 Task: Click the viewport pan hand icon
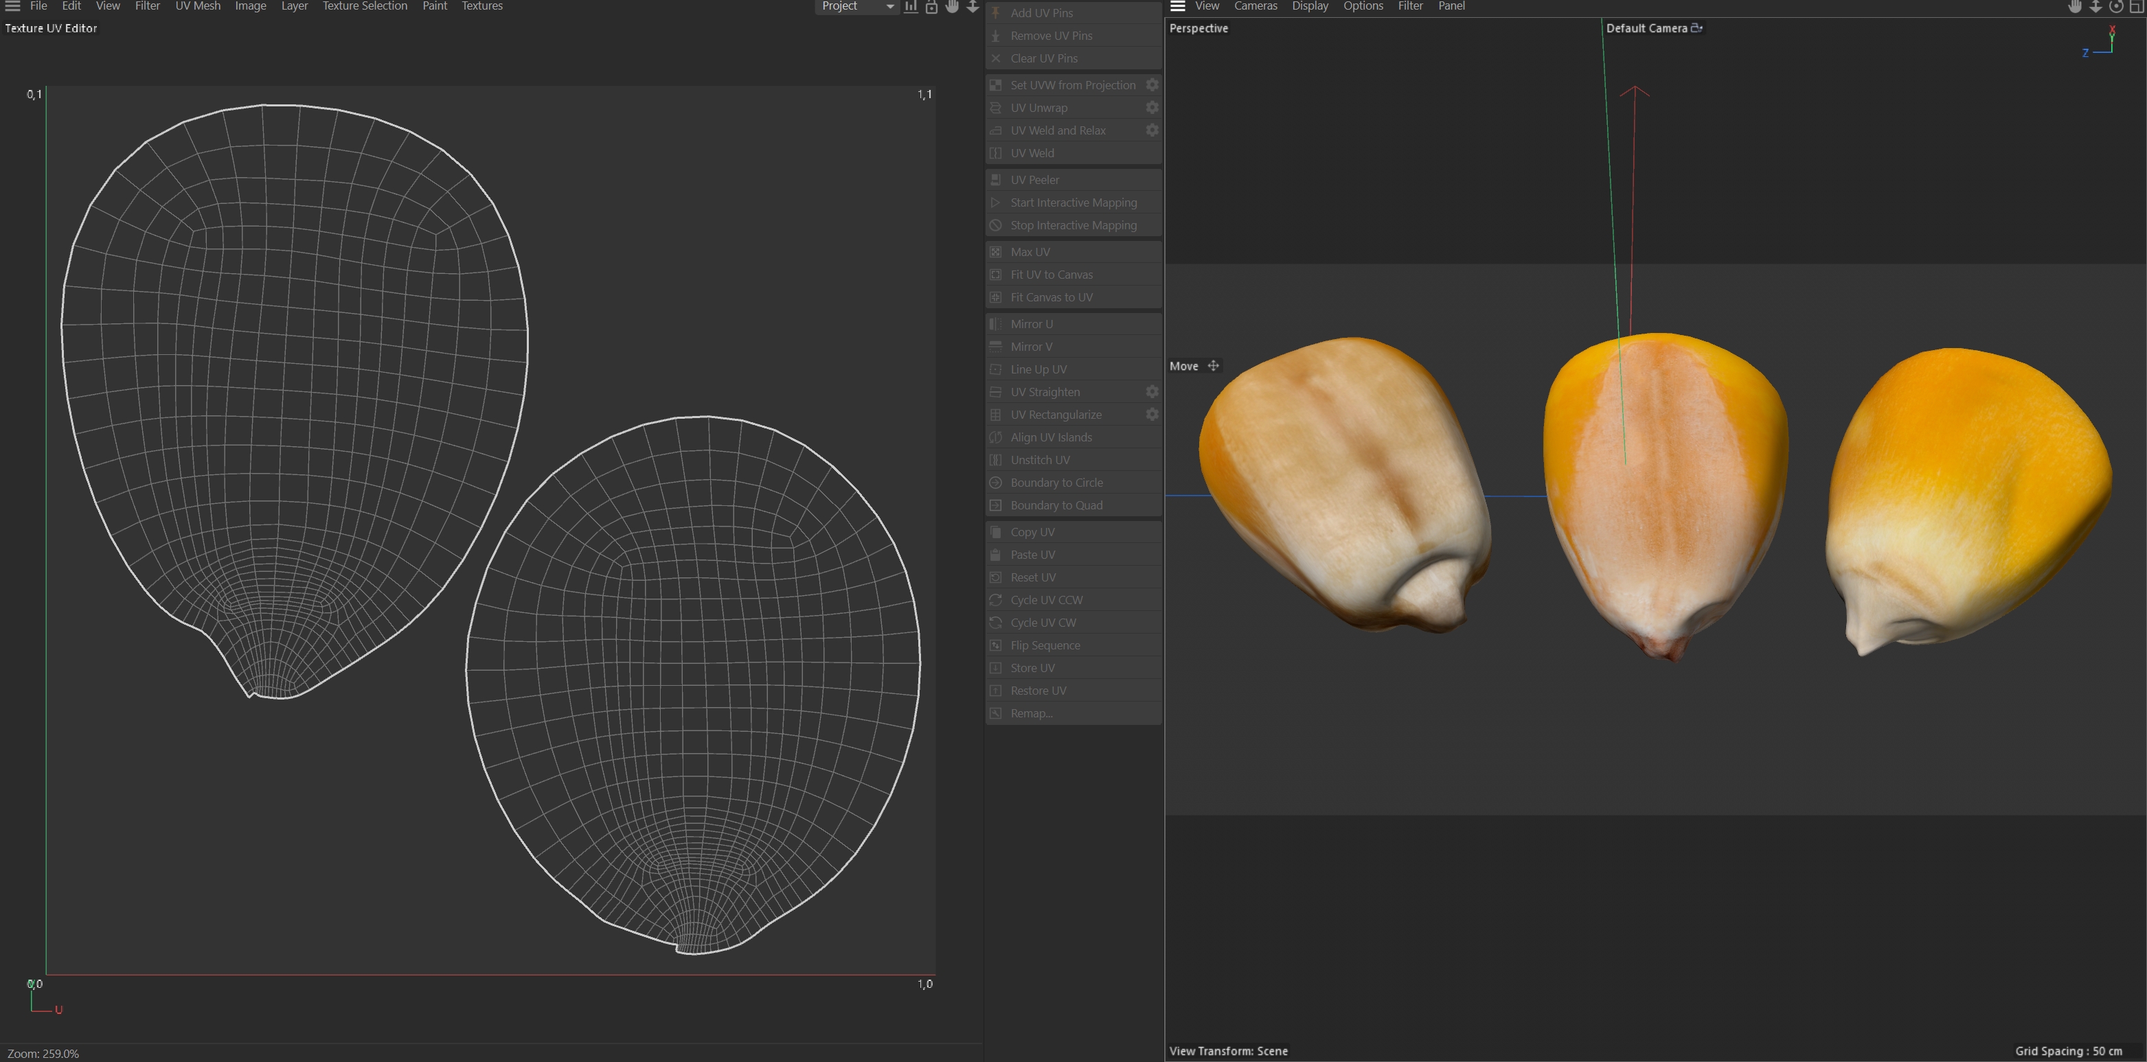pos(2074,5)
